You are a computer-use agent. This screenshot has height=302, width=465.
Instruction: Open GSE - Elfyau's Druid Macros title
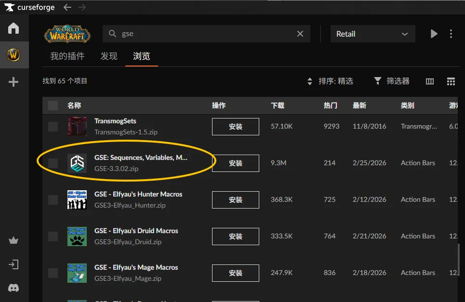136,231
